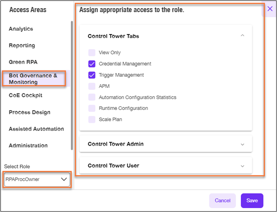The image size is (277, 212).
Task: Click the Cancel button
Action: pos(222,200)
